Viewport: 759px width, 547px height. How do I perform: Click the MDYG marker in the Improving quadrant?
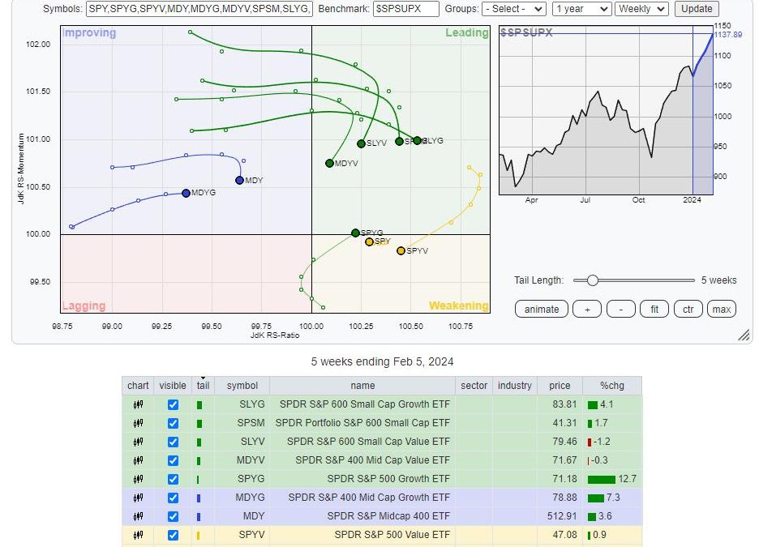tap(186, 193)
